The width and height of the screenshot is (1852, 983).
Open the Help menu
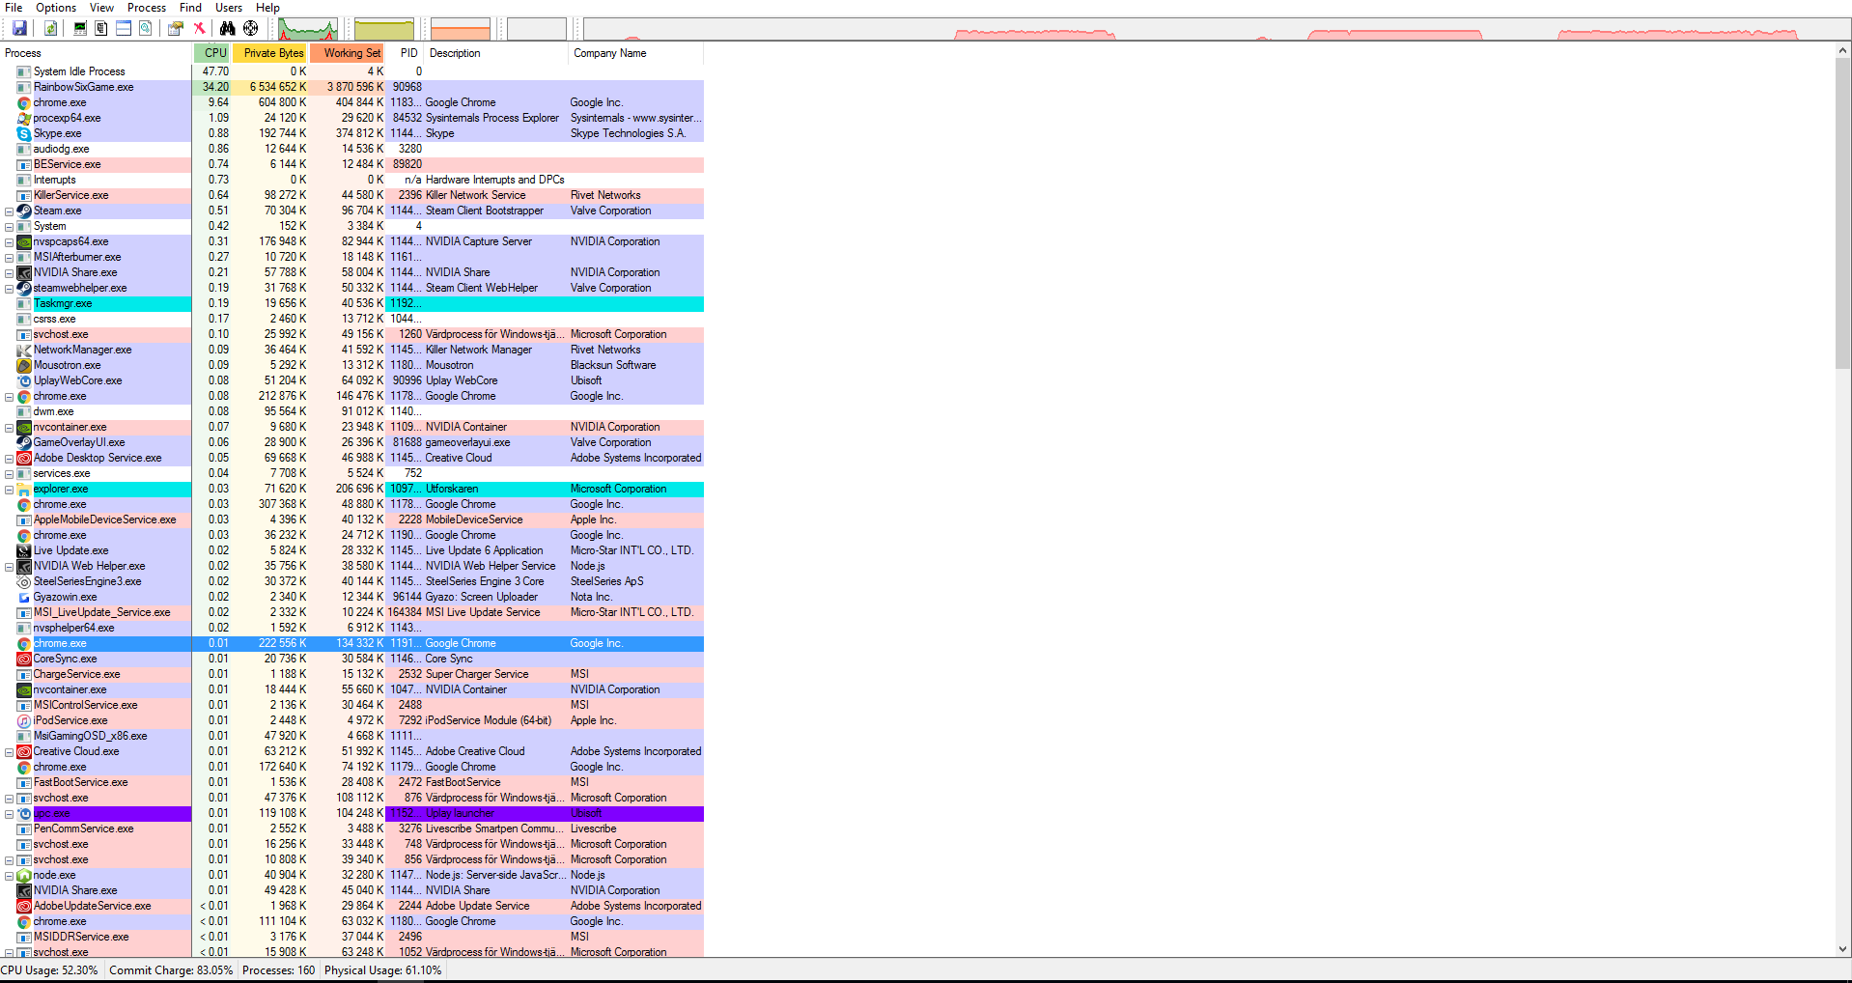[x=267, y=8]
